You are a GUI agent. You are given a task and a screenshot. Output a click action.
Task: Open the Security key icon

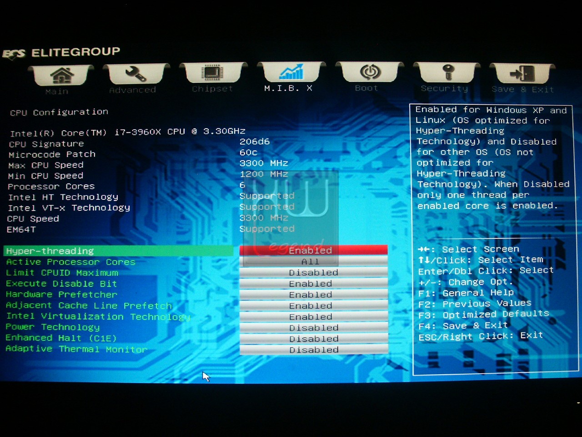point(448,73)
